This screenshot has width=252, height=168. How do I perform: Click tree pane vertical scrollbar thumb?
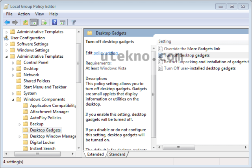(79, 63)
